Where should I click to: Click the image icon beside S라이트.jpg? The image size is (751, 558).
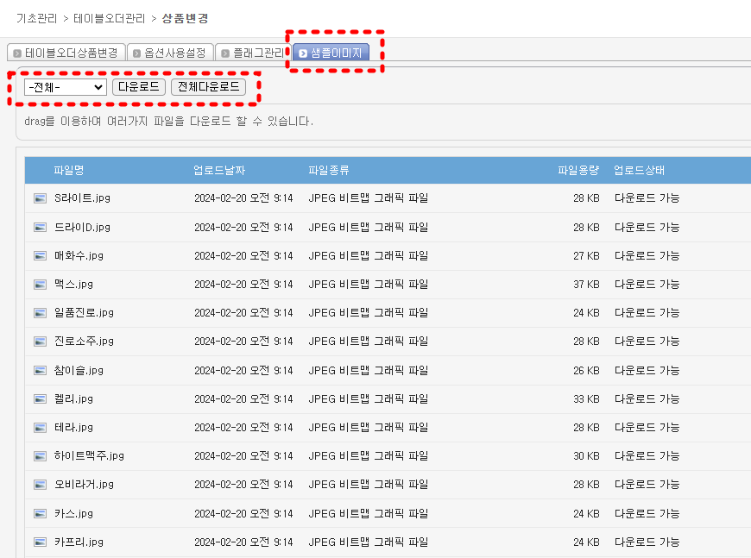tap(40, 198)
